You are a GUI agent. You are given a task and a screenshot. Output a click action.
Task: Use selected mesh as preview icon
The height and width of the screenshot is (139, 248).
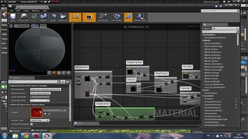(69, 73)
